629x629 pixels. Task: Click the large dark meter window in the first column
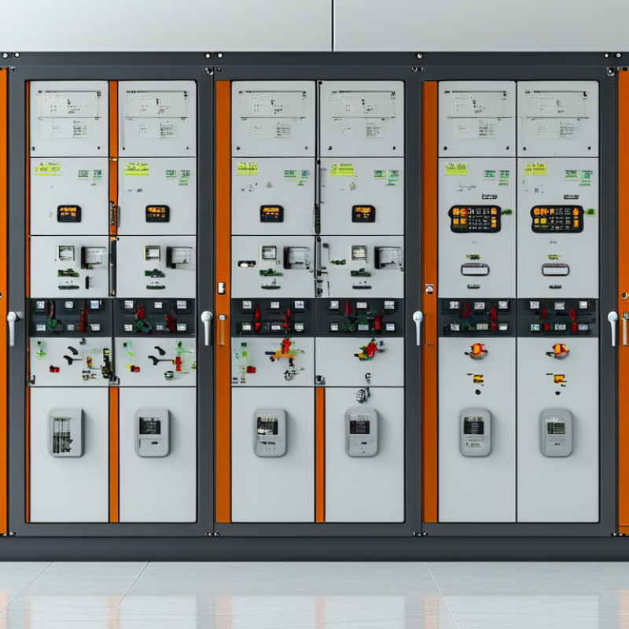tap(94, 258)
